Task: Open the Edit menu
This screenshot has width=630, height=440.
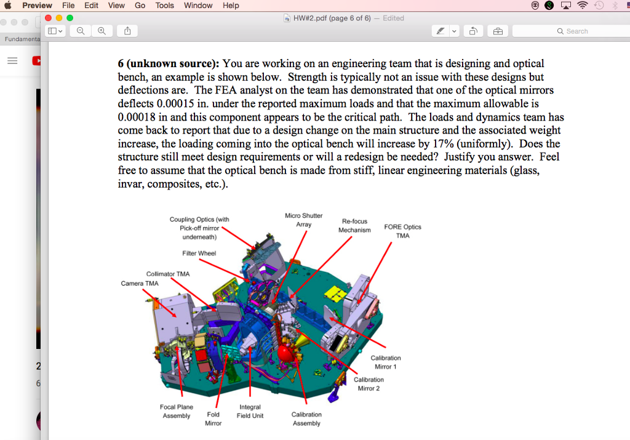Action: (91, 5)
